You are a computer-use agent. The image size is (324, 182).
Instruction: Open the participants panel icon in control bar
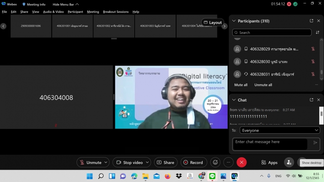[x=289, y=163]
